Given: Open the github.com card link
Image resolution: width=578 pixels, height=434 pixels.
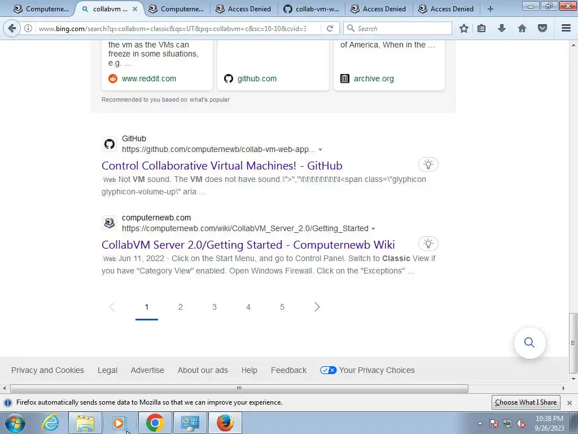Looking at the screenshot, I should pyautogui.click(x=257, y=79).
